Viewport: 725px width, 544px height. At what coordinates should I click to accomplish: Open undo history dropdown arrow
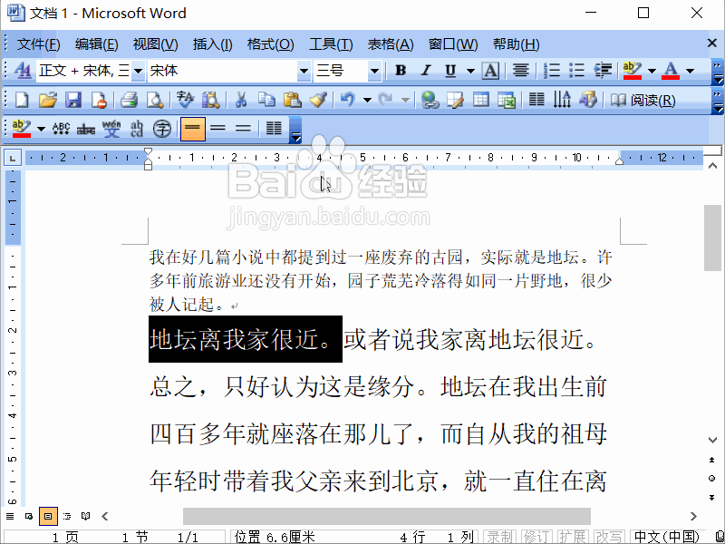tap(368, 100)
